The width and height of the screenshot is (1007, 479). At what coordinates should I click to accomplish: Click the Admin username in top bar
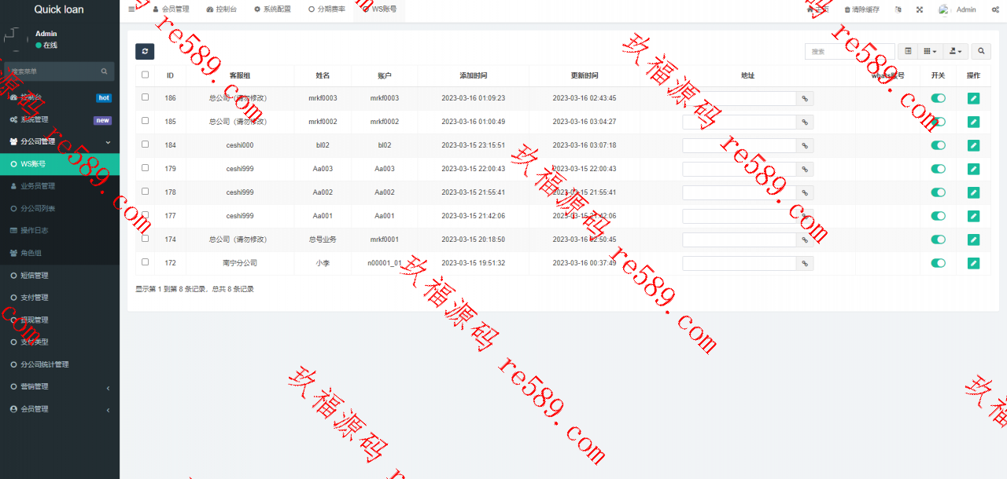tap(966, 9)
